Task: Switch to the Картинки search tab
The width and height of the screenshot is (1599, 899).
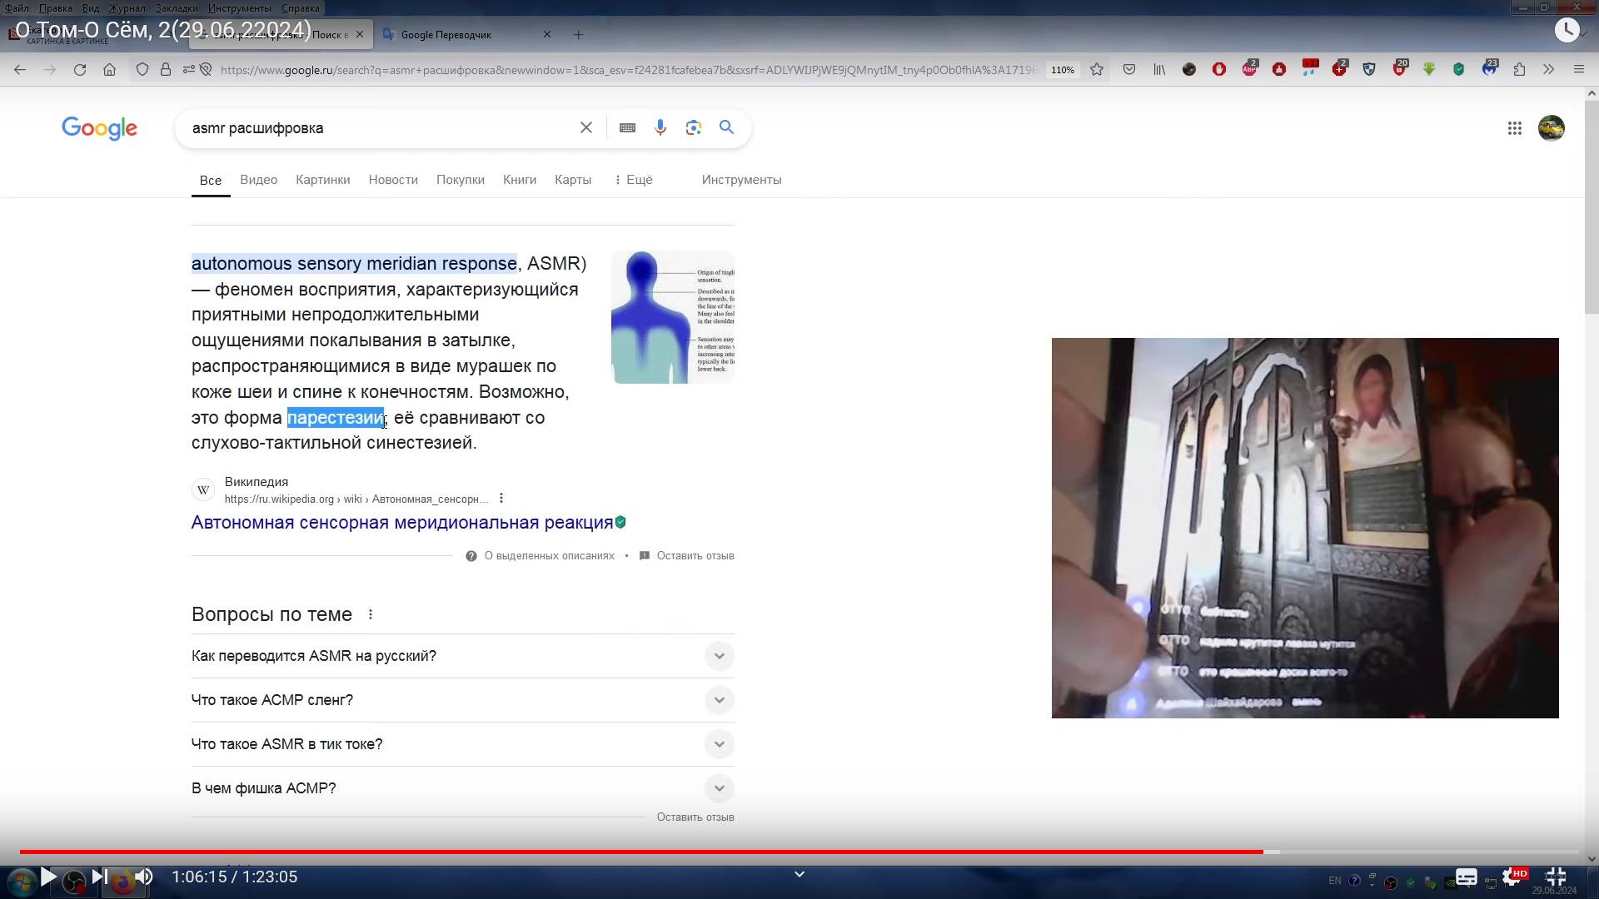Action: [322, 180]
